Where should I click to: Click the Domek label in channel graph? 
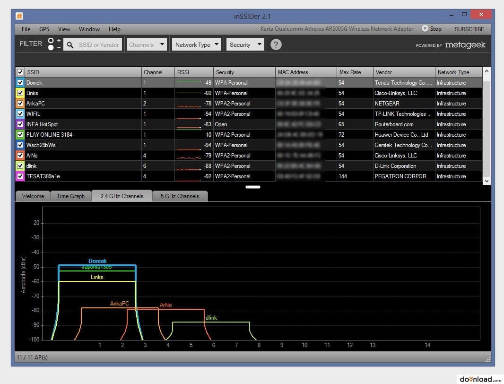pyautogui.click(x=97, y=261)
